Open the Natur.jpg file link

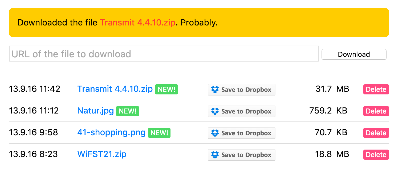coord(95,111)
